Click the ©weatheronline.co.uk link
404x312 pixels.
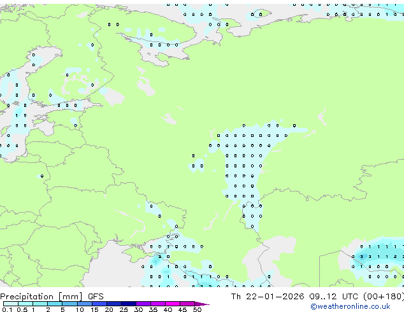point(350,306)
